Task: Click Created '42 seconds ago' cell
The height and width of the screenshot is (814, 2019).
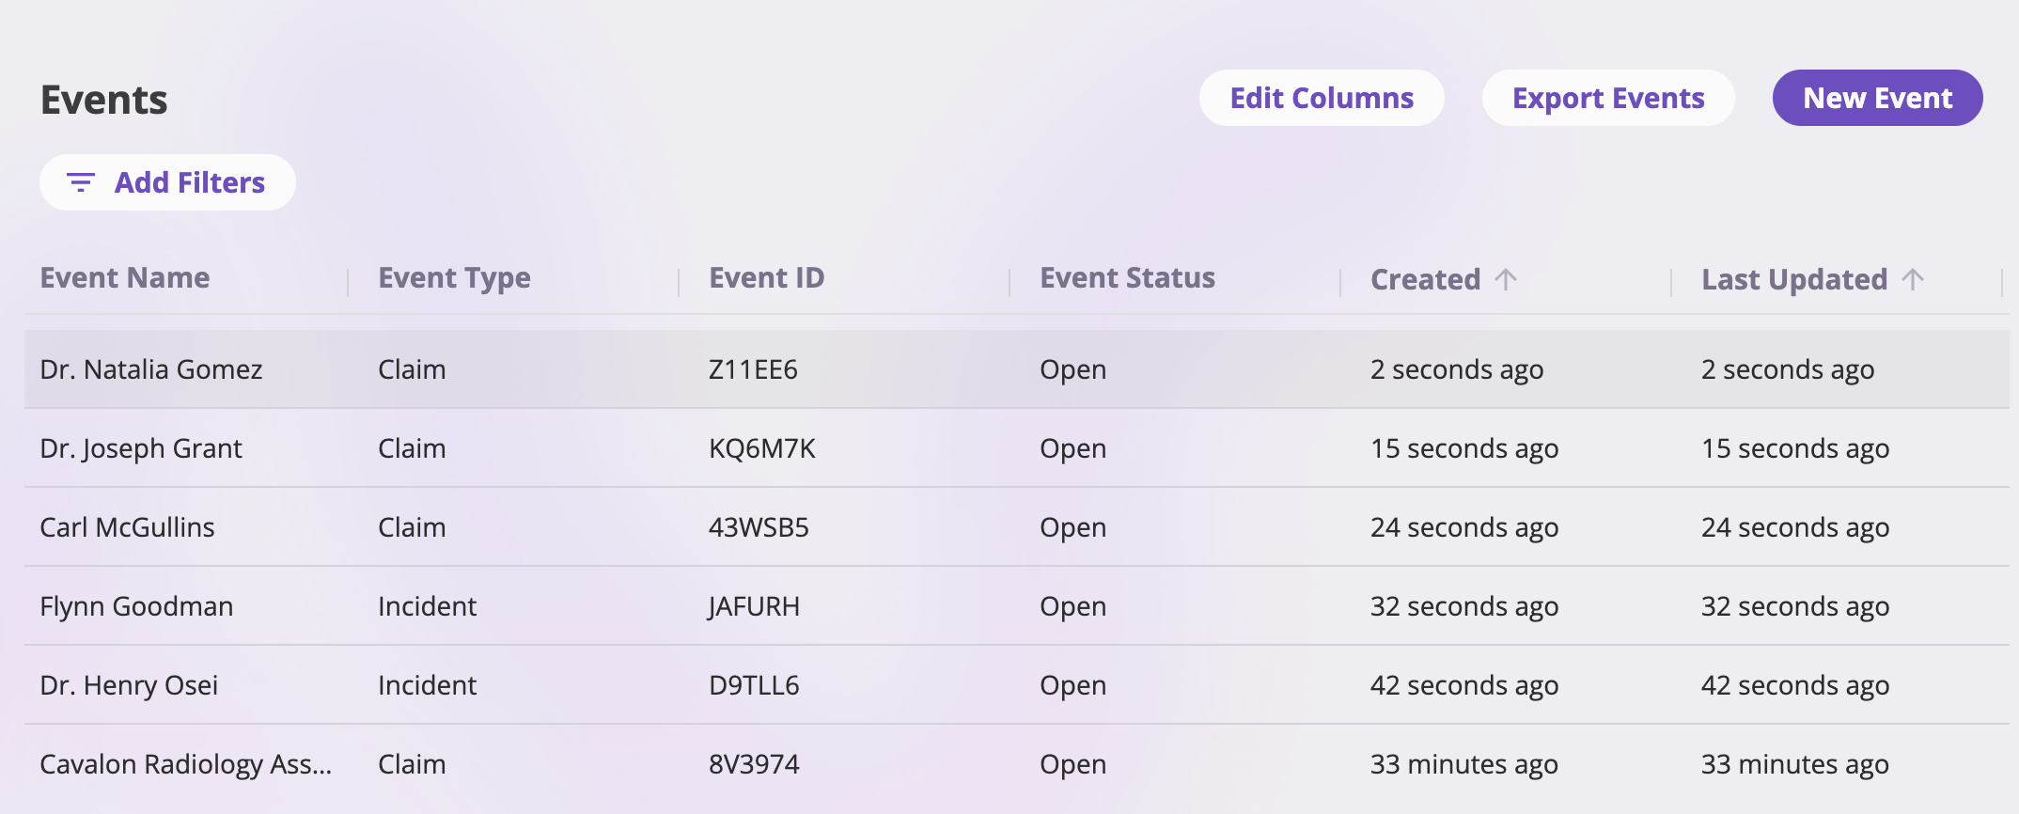Action: [1464, 686]
